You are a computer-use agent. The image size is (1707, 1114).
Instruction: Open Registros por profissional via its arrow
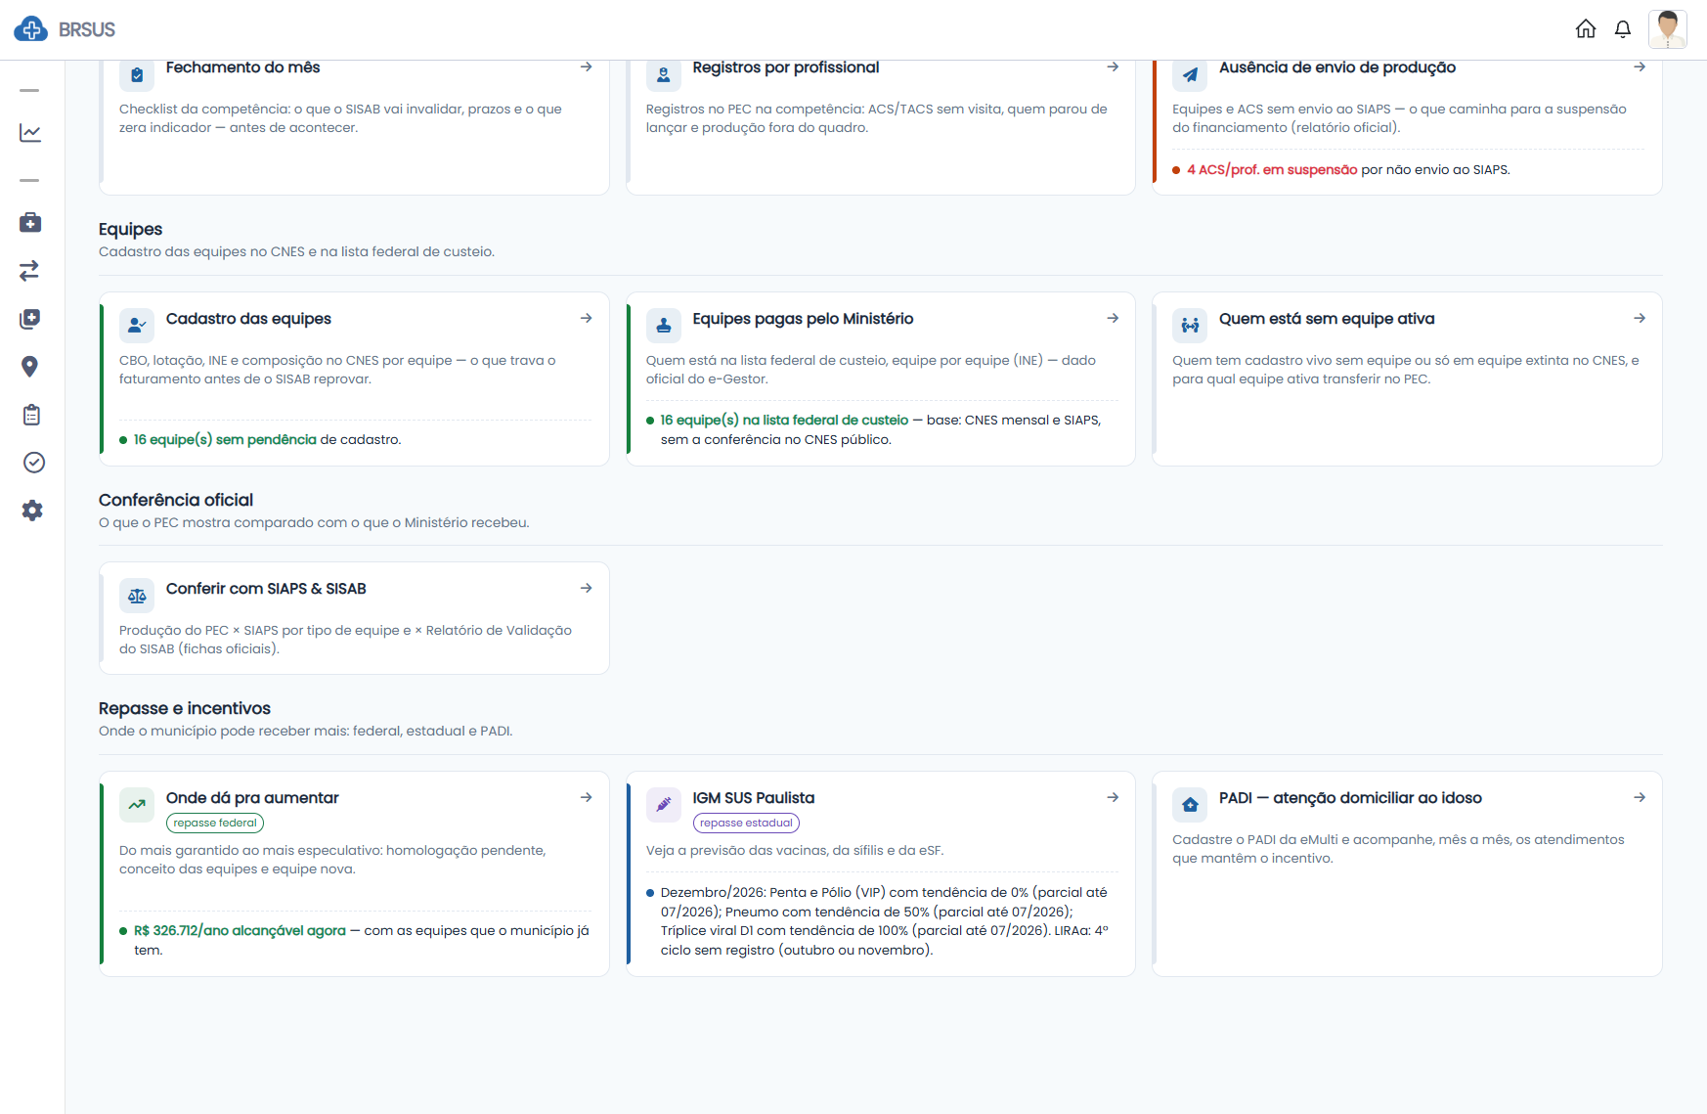coord(1113,67)
